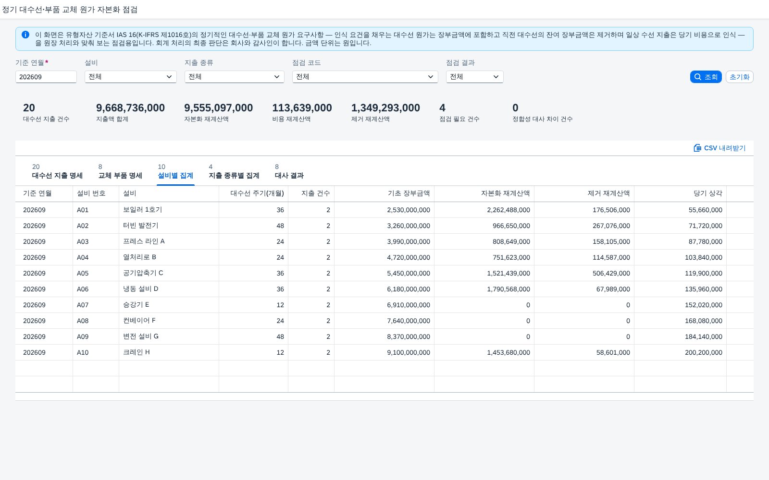The width and height of the screenshot is (769, 480).
Task: Switch to the 교체 부품 명세 tab
Action: pos(120,171)
